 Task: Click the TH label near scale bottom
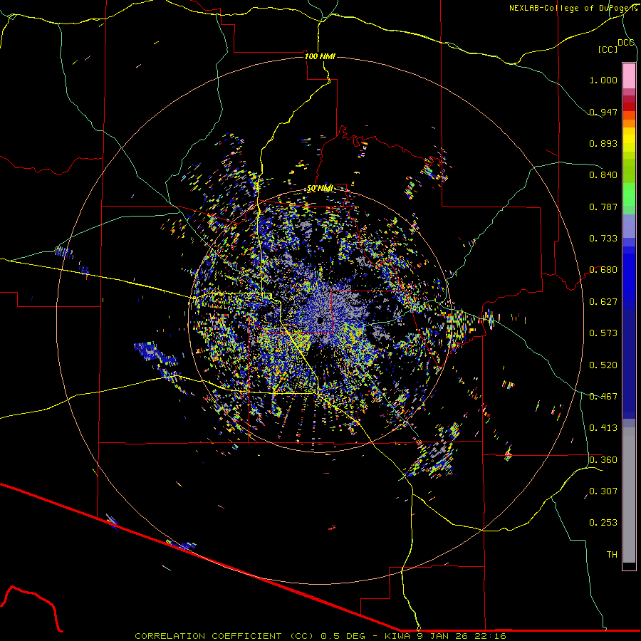pyautogui.click(x=612, y=555)
